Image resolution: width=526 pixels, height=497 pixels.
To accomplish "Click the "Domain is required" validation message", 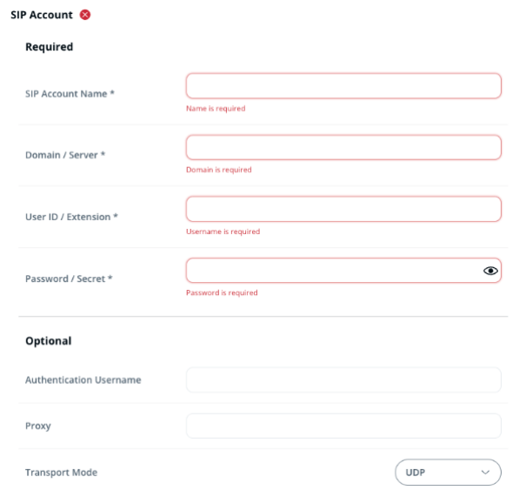I will click(x=219, y=170).
